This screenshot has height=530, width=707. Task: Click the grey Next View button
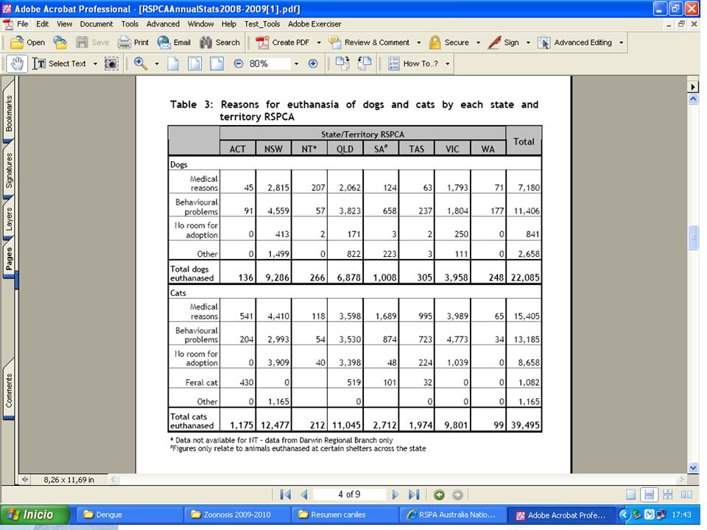(457, 495)
